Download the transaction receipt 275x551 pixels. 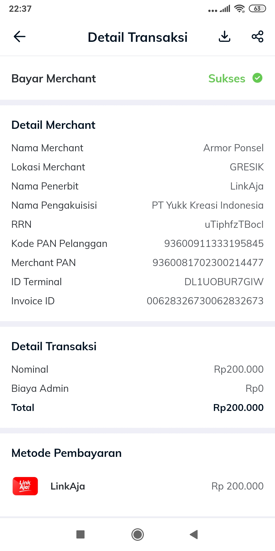click(224, 36)
